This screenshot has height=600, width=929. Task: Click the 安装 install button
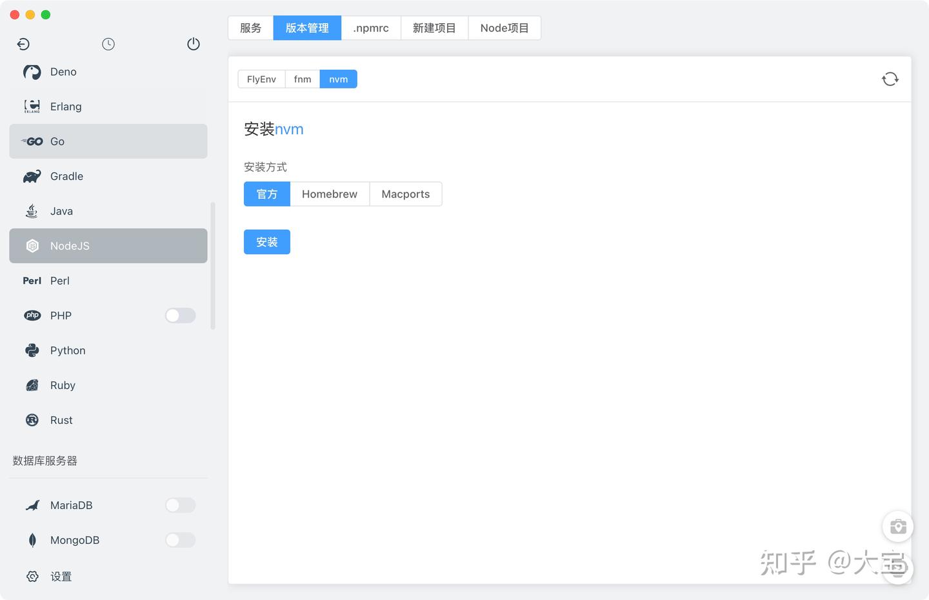(x=266, y=242)
